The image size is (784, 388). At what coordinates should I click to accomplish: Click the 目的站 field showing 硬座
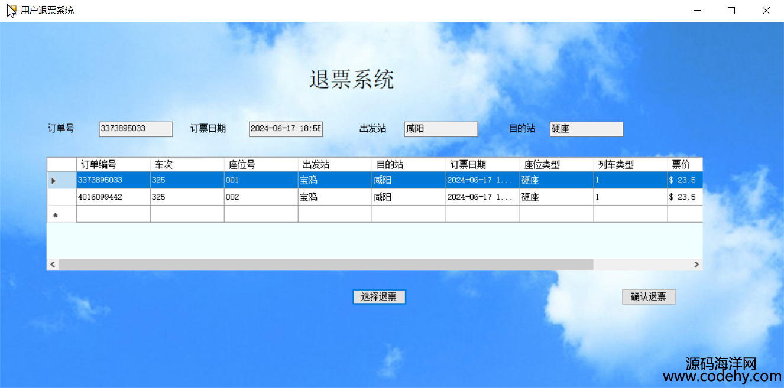(587, 129)
